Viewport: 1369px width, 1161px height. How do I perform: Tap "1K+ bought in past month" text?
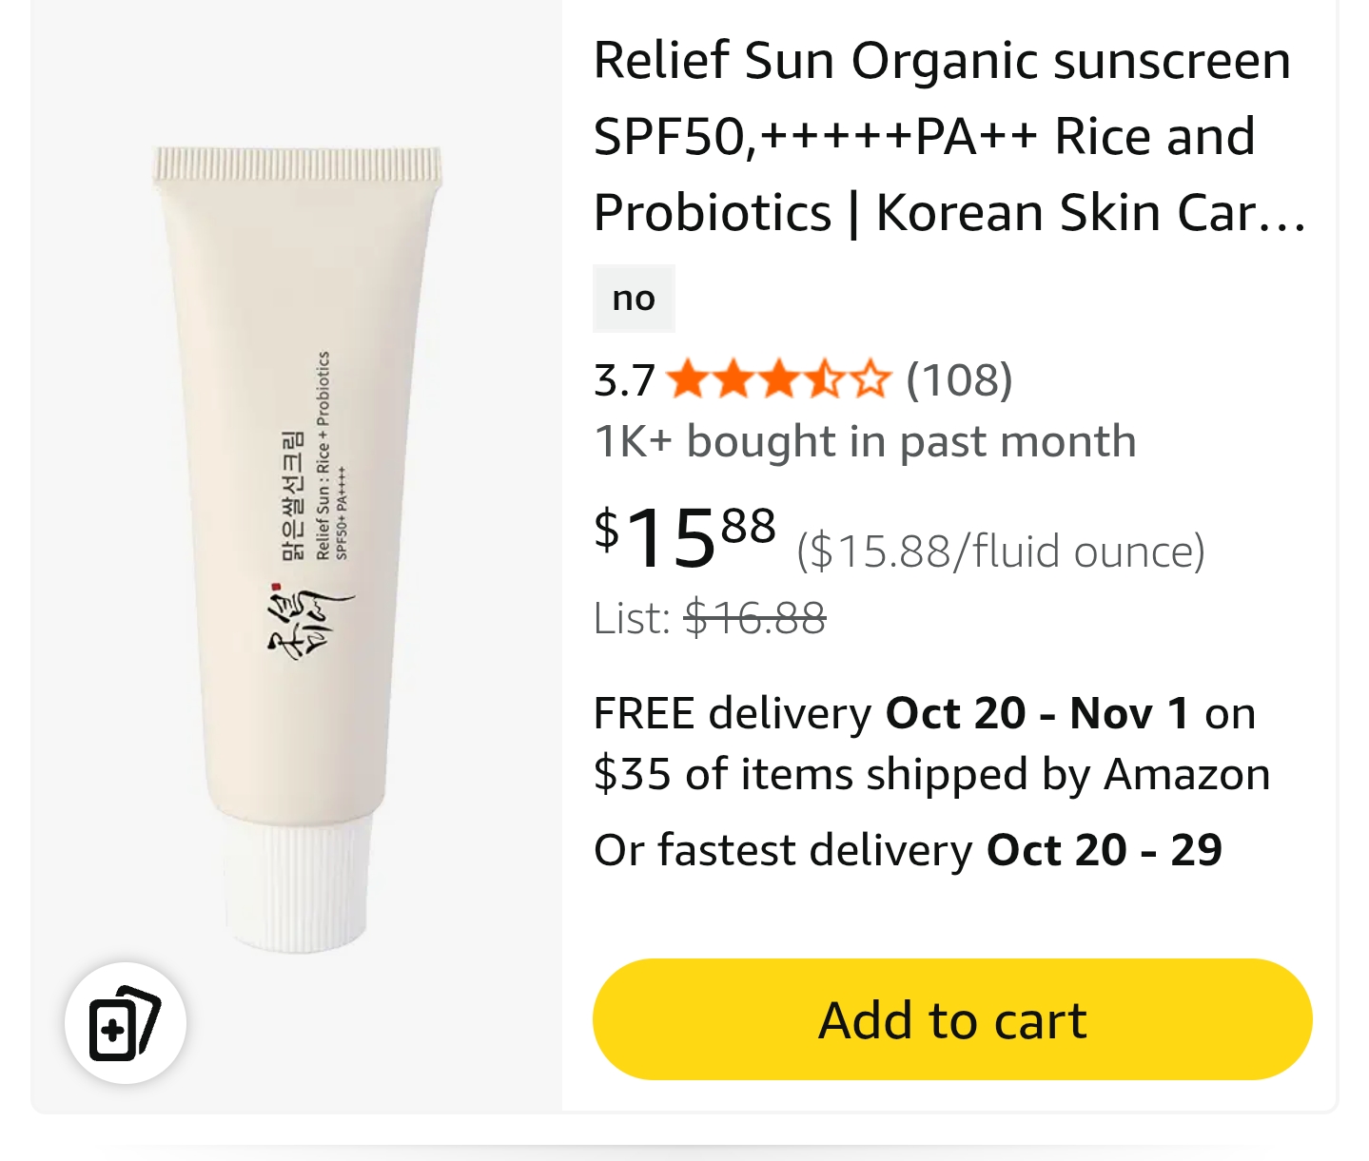(x=865, y=441)
